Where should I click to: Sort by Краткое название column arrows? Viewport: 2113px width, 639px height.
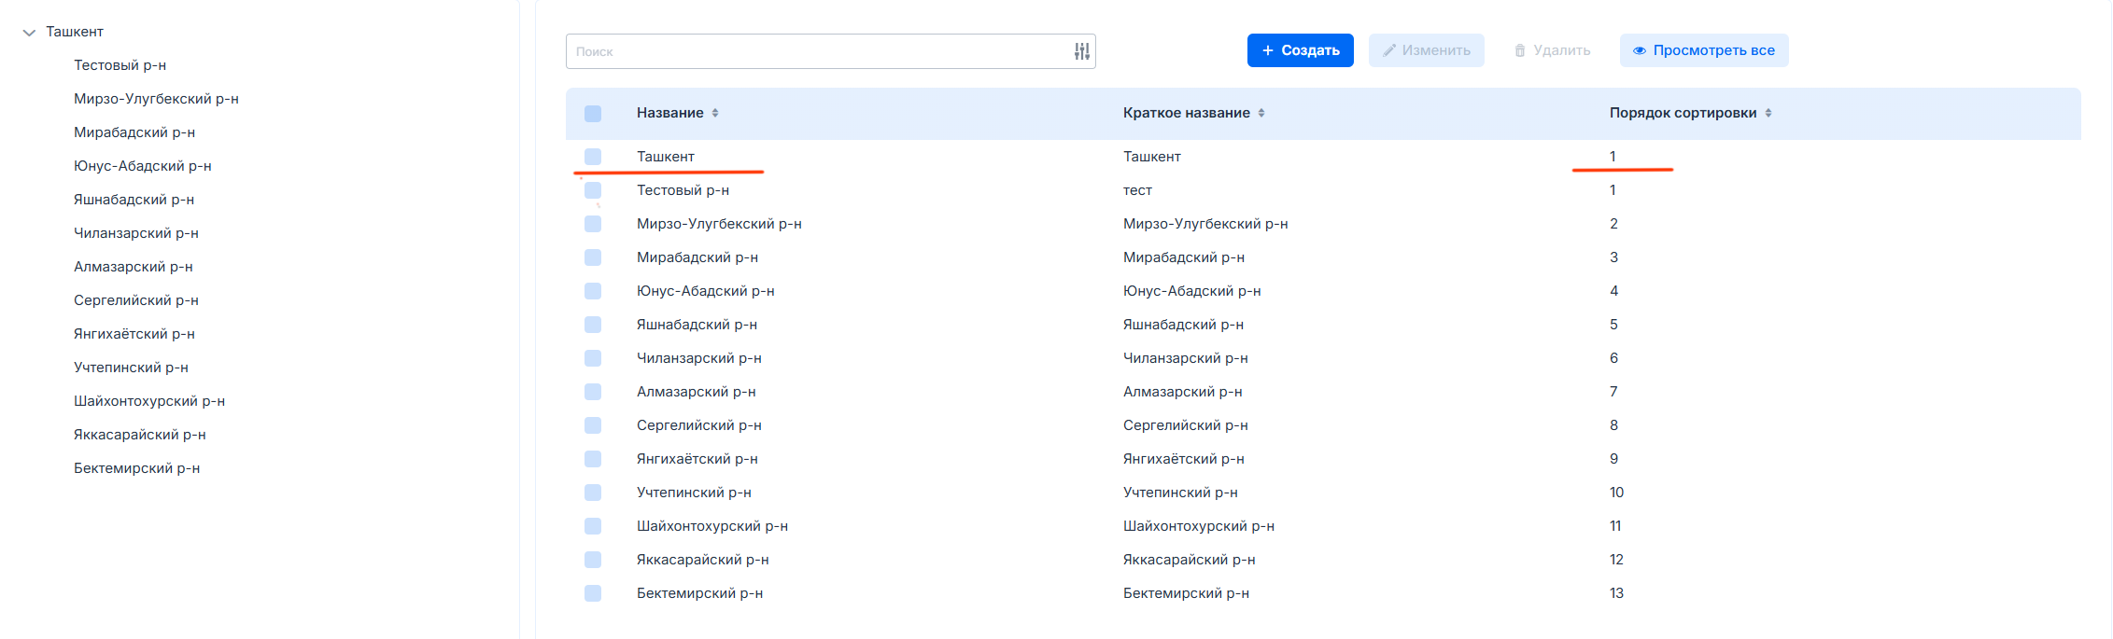coord(1261,113)
